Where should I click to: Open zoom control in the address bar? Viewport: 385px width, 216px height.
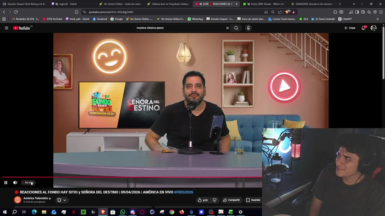coord(273,12)
